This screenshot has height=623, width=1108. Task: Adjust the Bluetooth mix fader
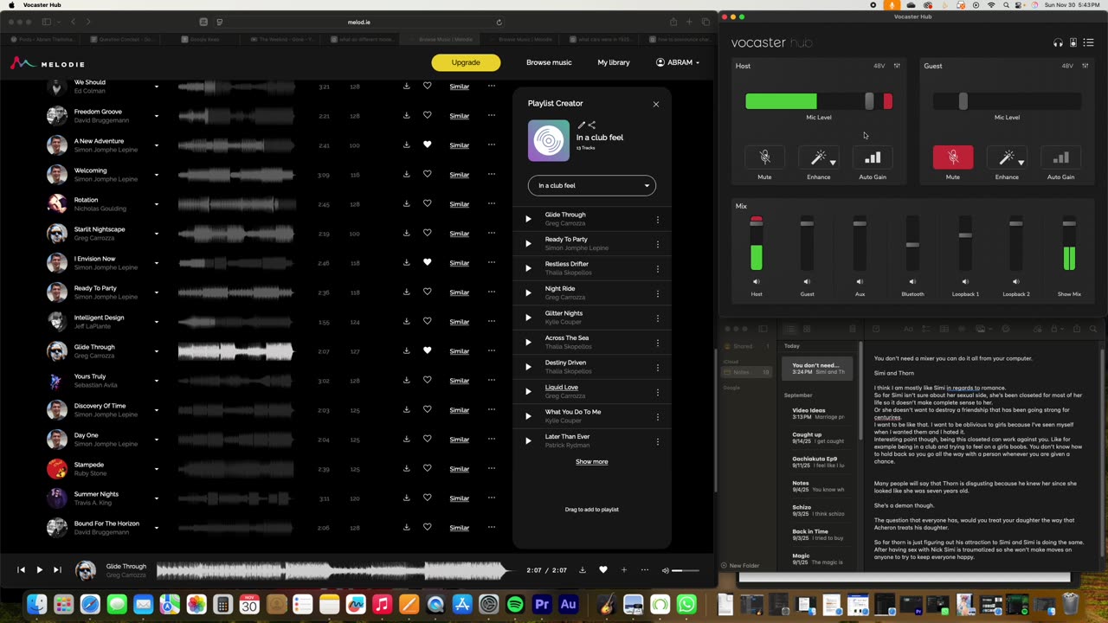[x=912, y=245]
